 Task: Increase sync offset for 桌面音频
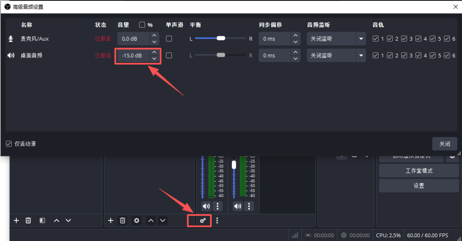coord(296,52)
